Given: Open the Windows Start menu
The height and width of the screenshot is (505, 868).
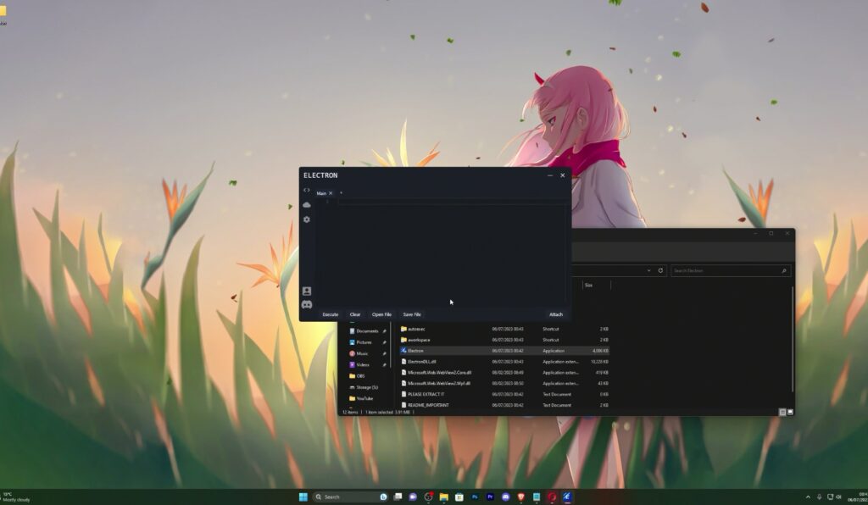Looking at the screenshot, I should (303, 497).
